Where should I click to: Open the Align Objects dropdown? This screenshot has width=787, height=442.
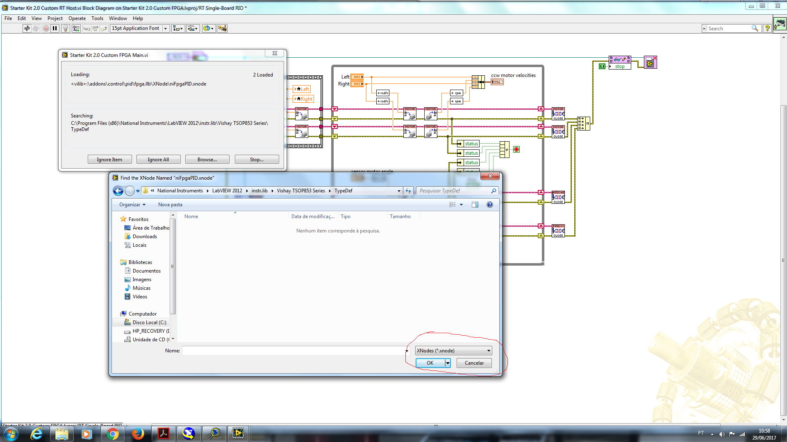[x=178, y=28]
